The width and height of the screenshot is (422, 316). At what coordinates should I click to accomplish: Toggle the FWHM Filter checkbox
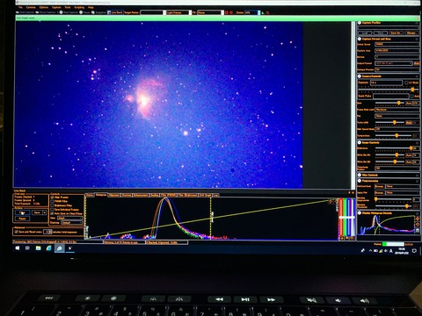pyautogui.click(x=52, y=201)
